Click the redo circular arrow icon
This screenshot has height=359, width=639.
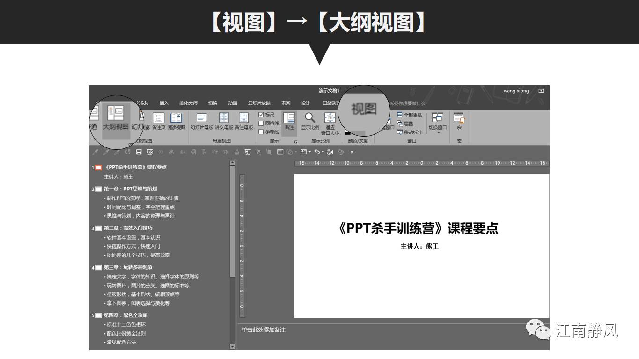pyautogui.click(x=128, y=152)
